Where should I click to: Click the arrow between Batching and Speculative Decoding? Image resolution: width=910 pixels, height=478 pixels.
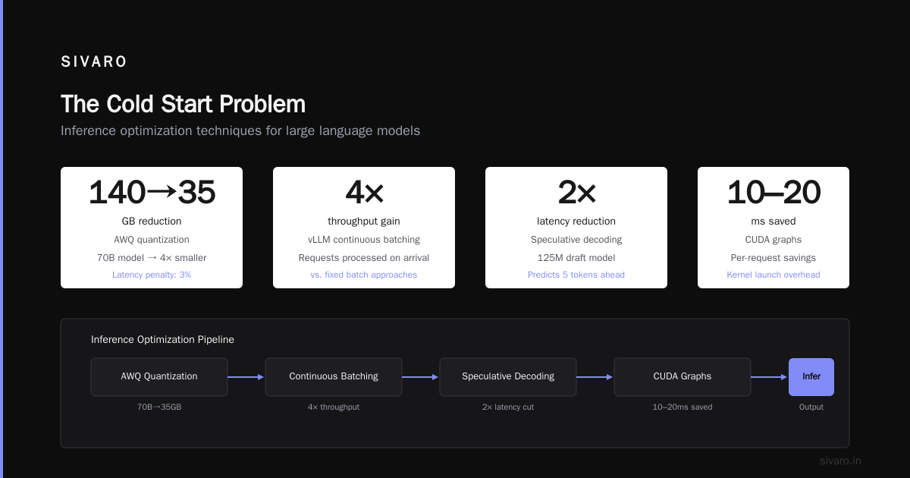(x=421, y=377)
